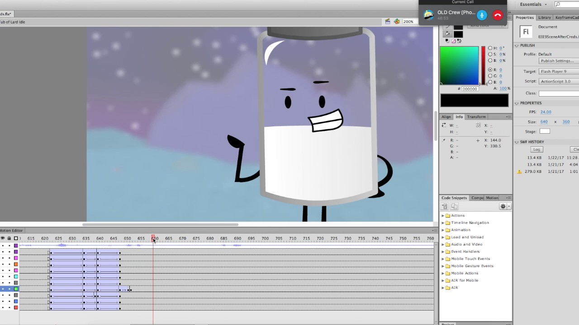Click the OLD Crew call avatar
The height and width of the screenshot is (325, 579).
tap(428, 15)
